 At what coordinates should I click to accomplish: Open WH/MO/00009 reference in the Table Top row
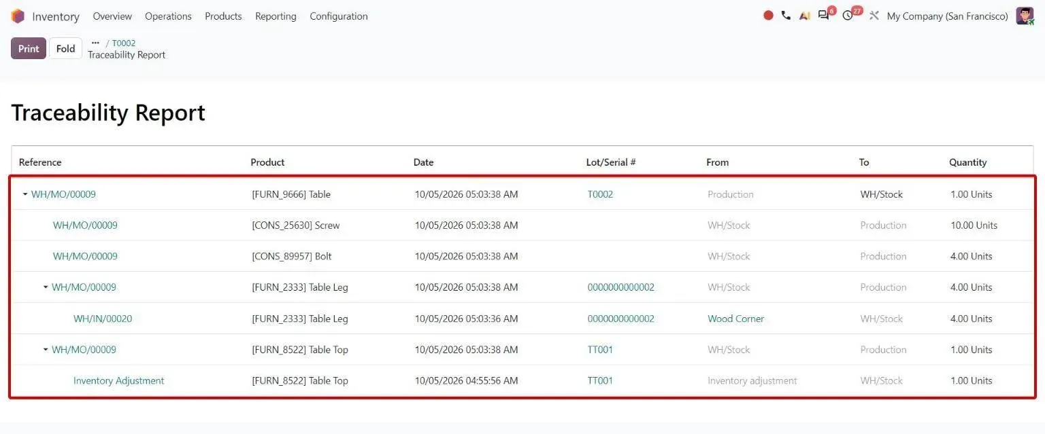84,350
